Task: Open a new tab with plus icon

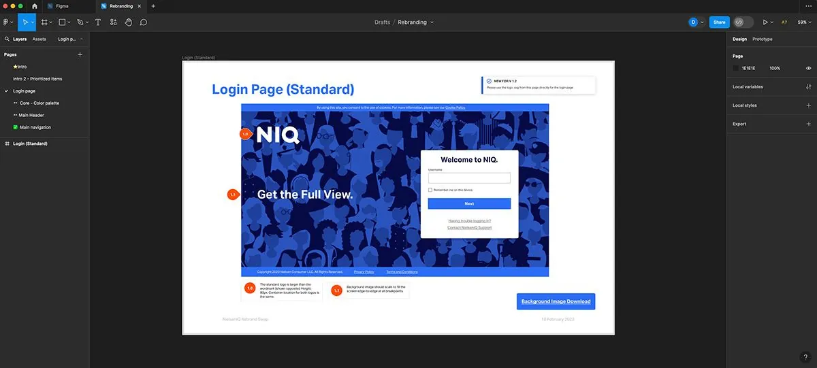Action: tap(153, 6)
